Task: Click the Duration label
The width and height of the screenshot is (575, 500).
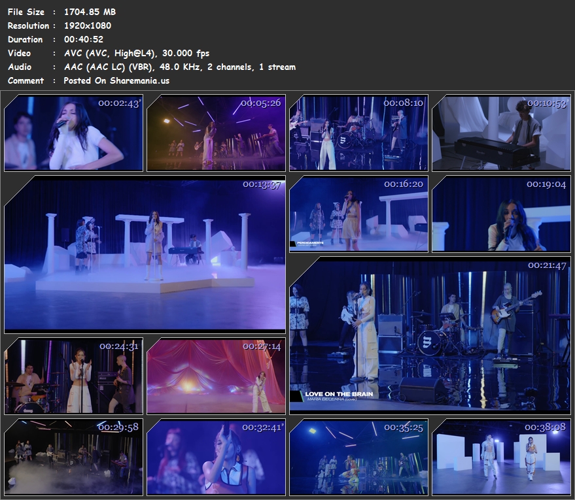Action: (x=26, y=39)
